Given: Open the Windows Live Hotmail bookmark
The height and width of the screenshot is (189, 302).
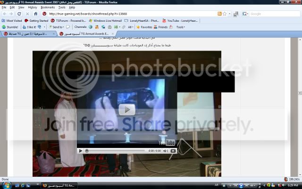Looking at the screenshot, I should (x=105, y=21).
